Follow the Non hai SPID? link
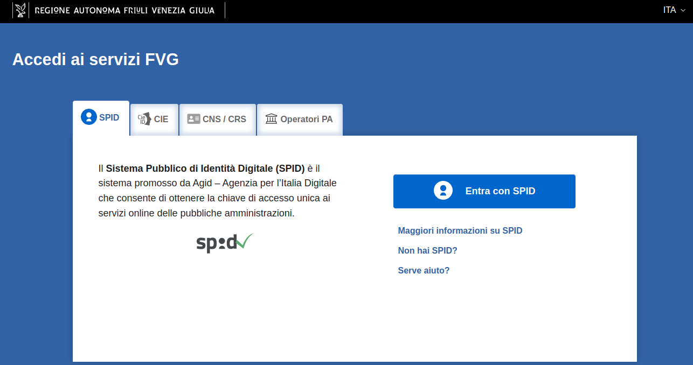This screenshot has height=365, width=693. tap(427, 250)
